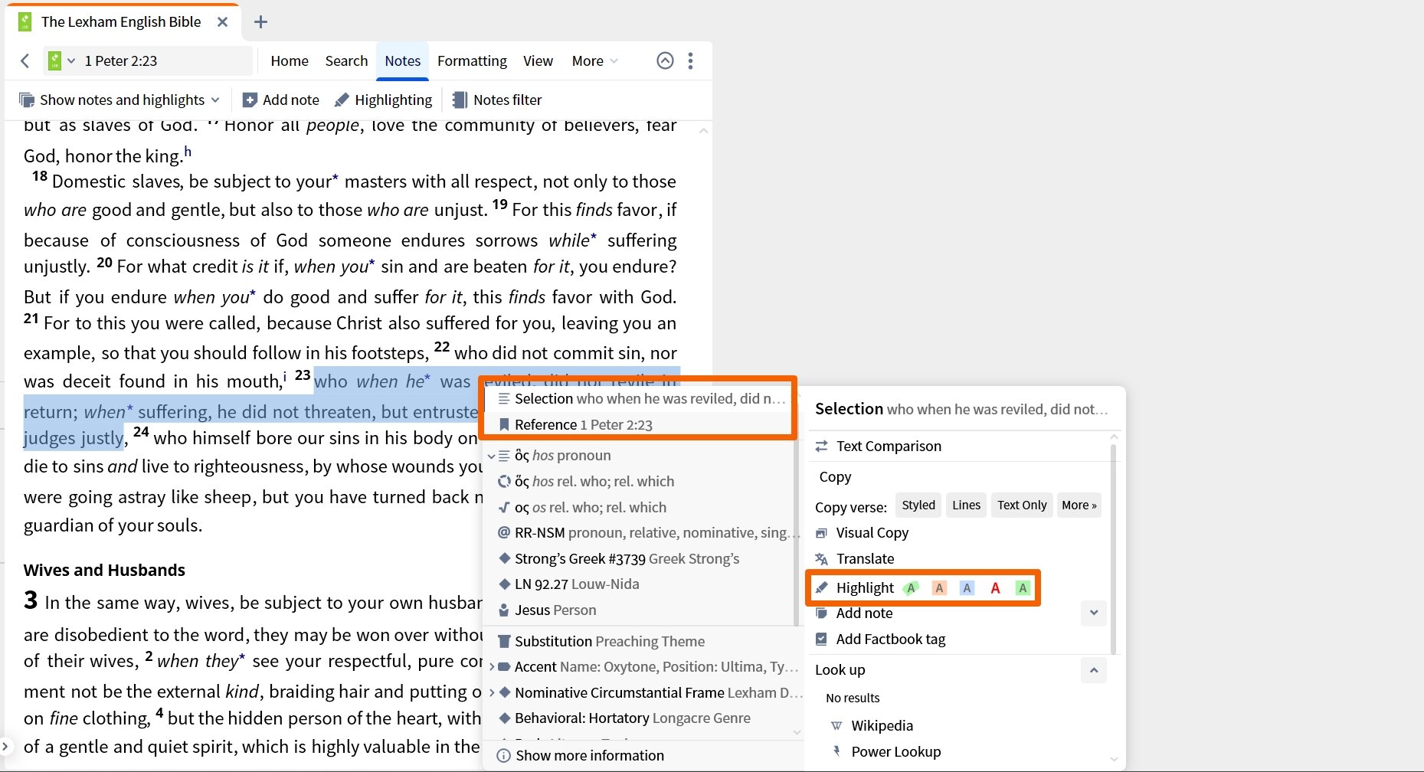Click the Copy command
This screenshot has height=772, width=1424.
click(x=835, y=476)
